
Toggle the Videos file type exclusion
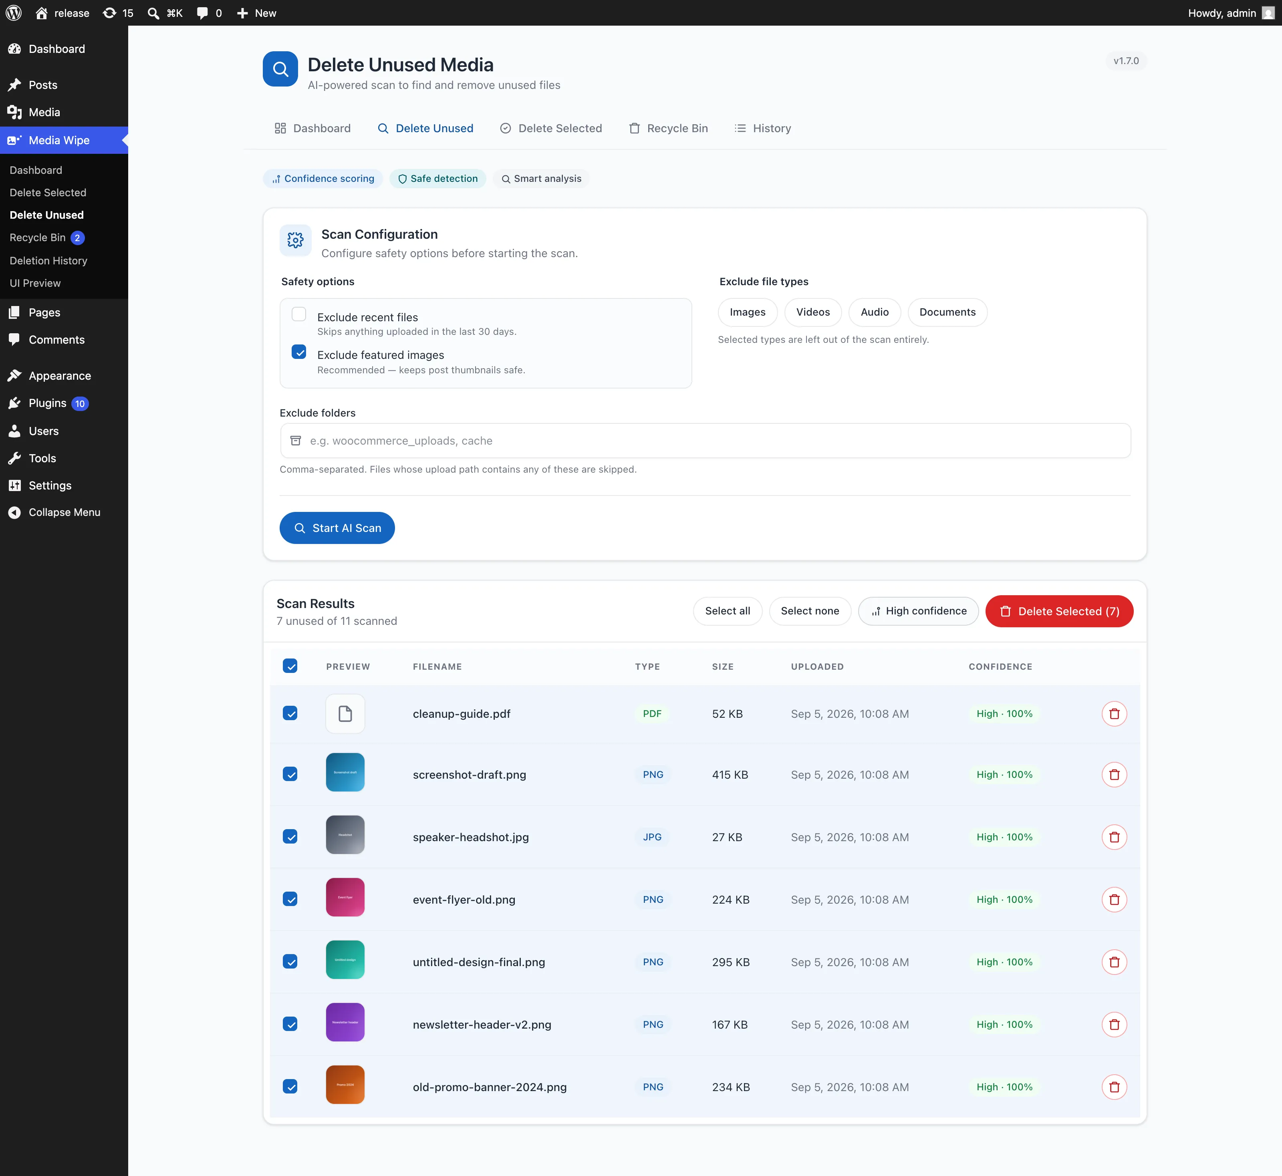coord(813,312)
